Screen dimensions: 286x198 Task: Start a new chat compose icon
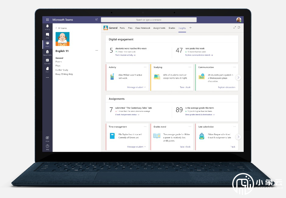coord(97,19)
